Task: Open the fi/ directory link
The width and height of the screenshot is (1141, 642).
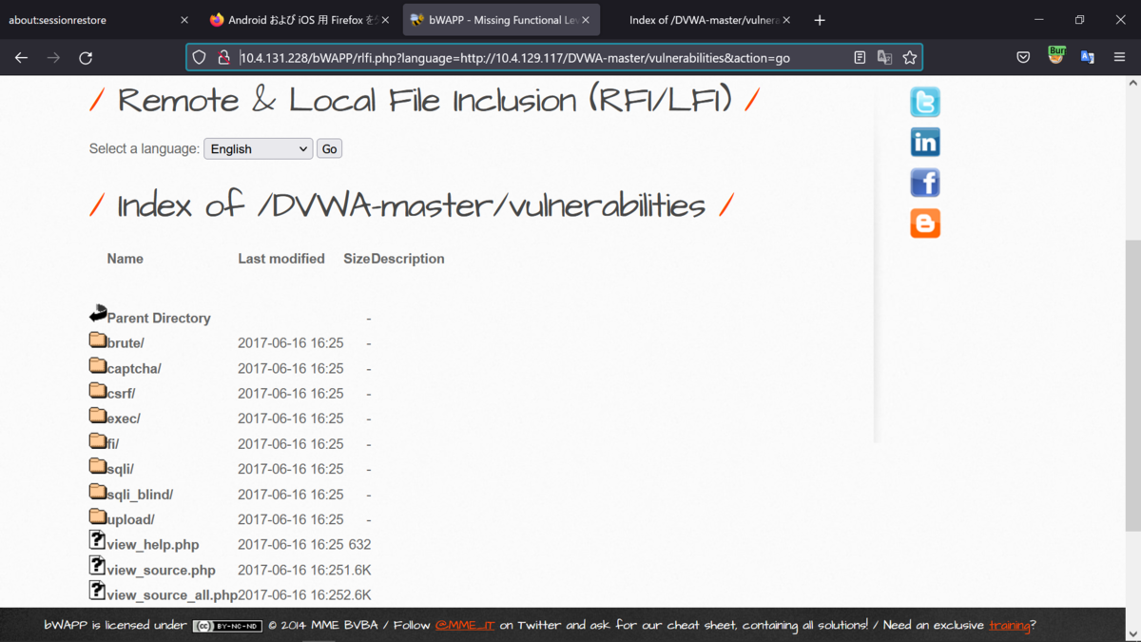Action: coord(113,444)
